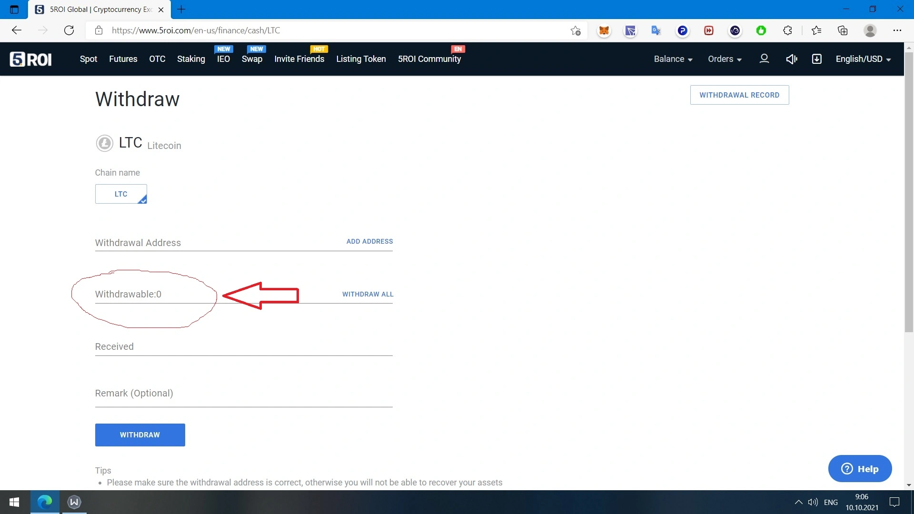
Task: Show hidden system tray icons
Action: click(x=798, y=502)
